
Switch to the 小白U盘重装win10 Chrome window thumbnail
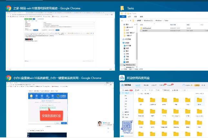[60, 110]
